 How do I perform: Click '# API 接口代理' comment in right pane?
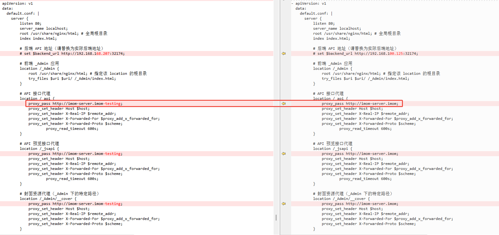pyautogui.click(x=328, y=94)
